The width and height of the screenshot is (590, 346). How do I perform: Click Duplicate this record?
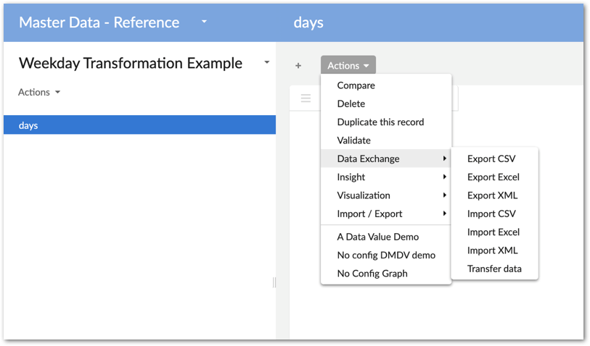(380, 122)
